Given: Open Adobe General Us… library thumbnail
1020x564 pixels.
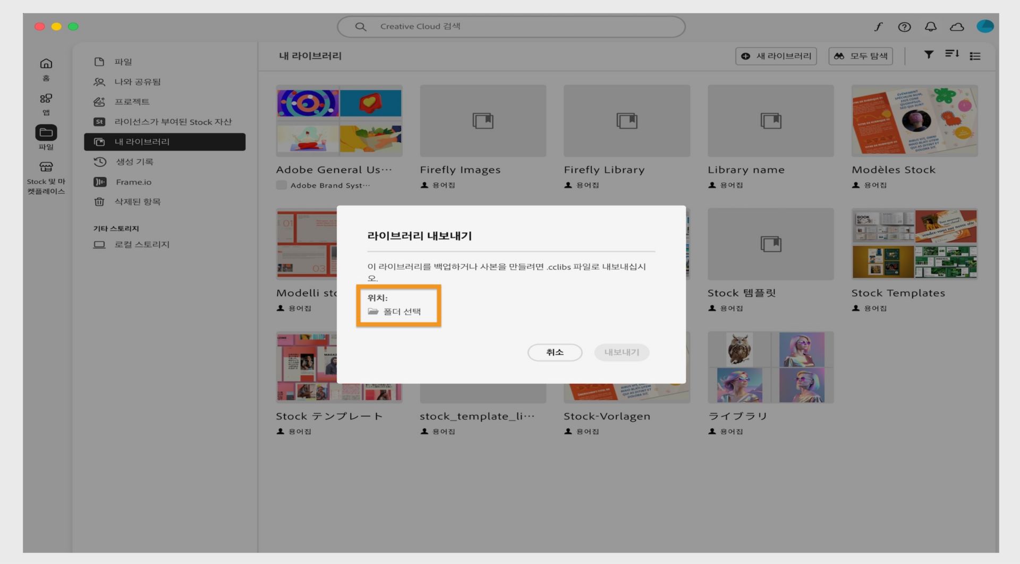Looking at the screenshot, I should [339, 121].
